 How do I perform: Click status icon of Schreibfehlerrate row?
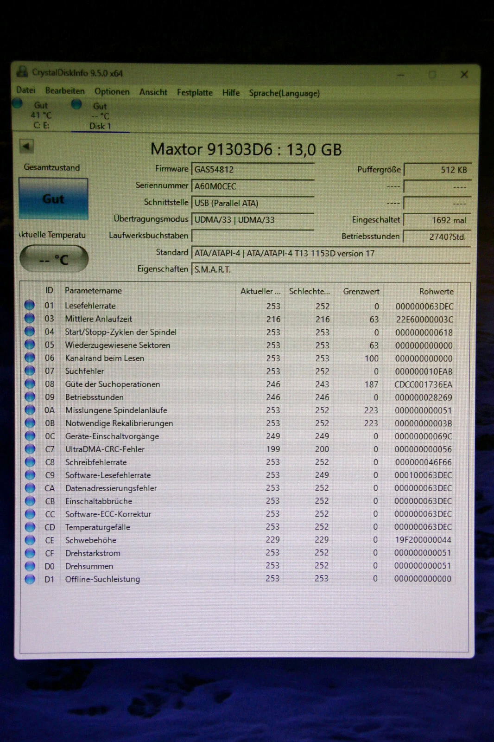click(x=30, y=461)
